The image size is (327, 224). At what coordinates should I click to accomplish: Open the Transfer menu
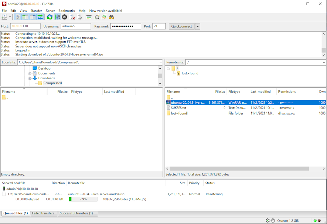tap(36, 11)
